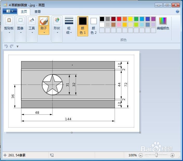Click the 100% zoom level text

click(133, 155)
